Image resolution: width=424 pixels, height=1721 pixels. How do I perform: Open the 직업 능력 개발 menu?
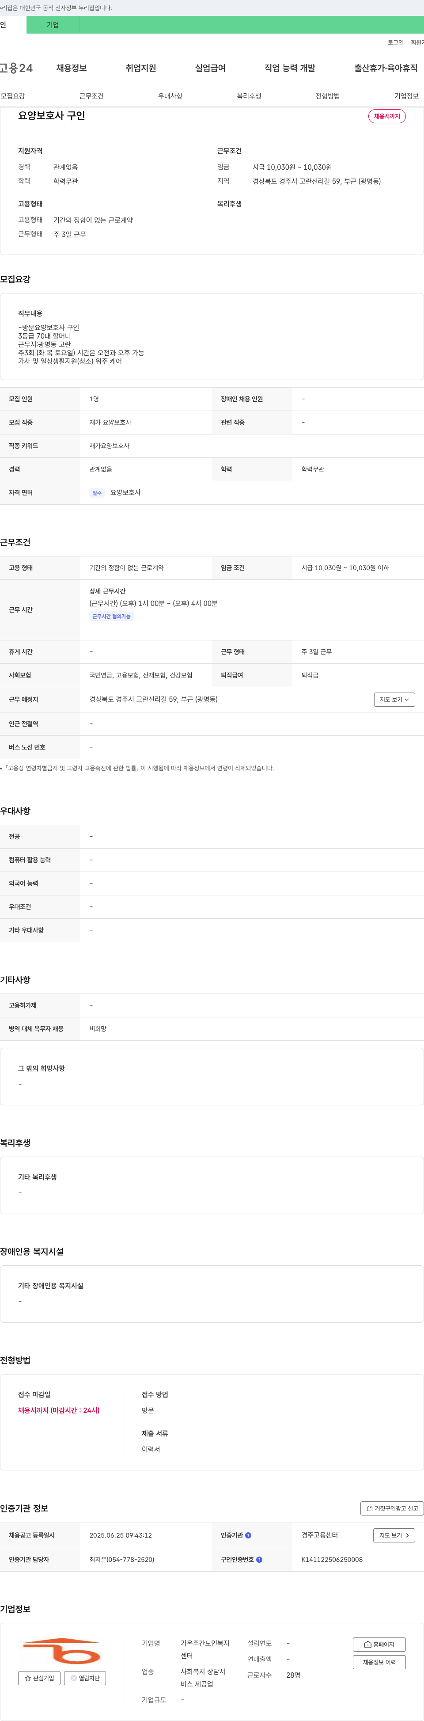coord(290,68)
